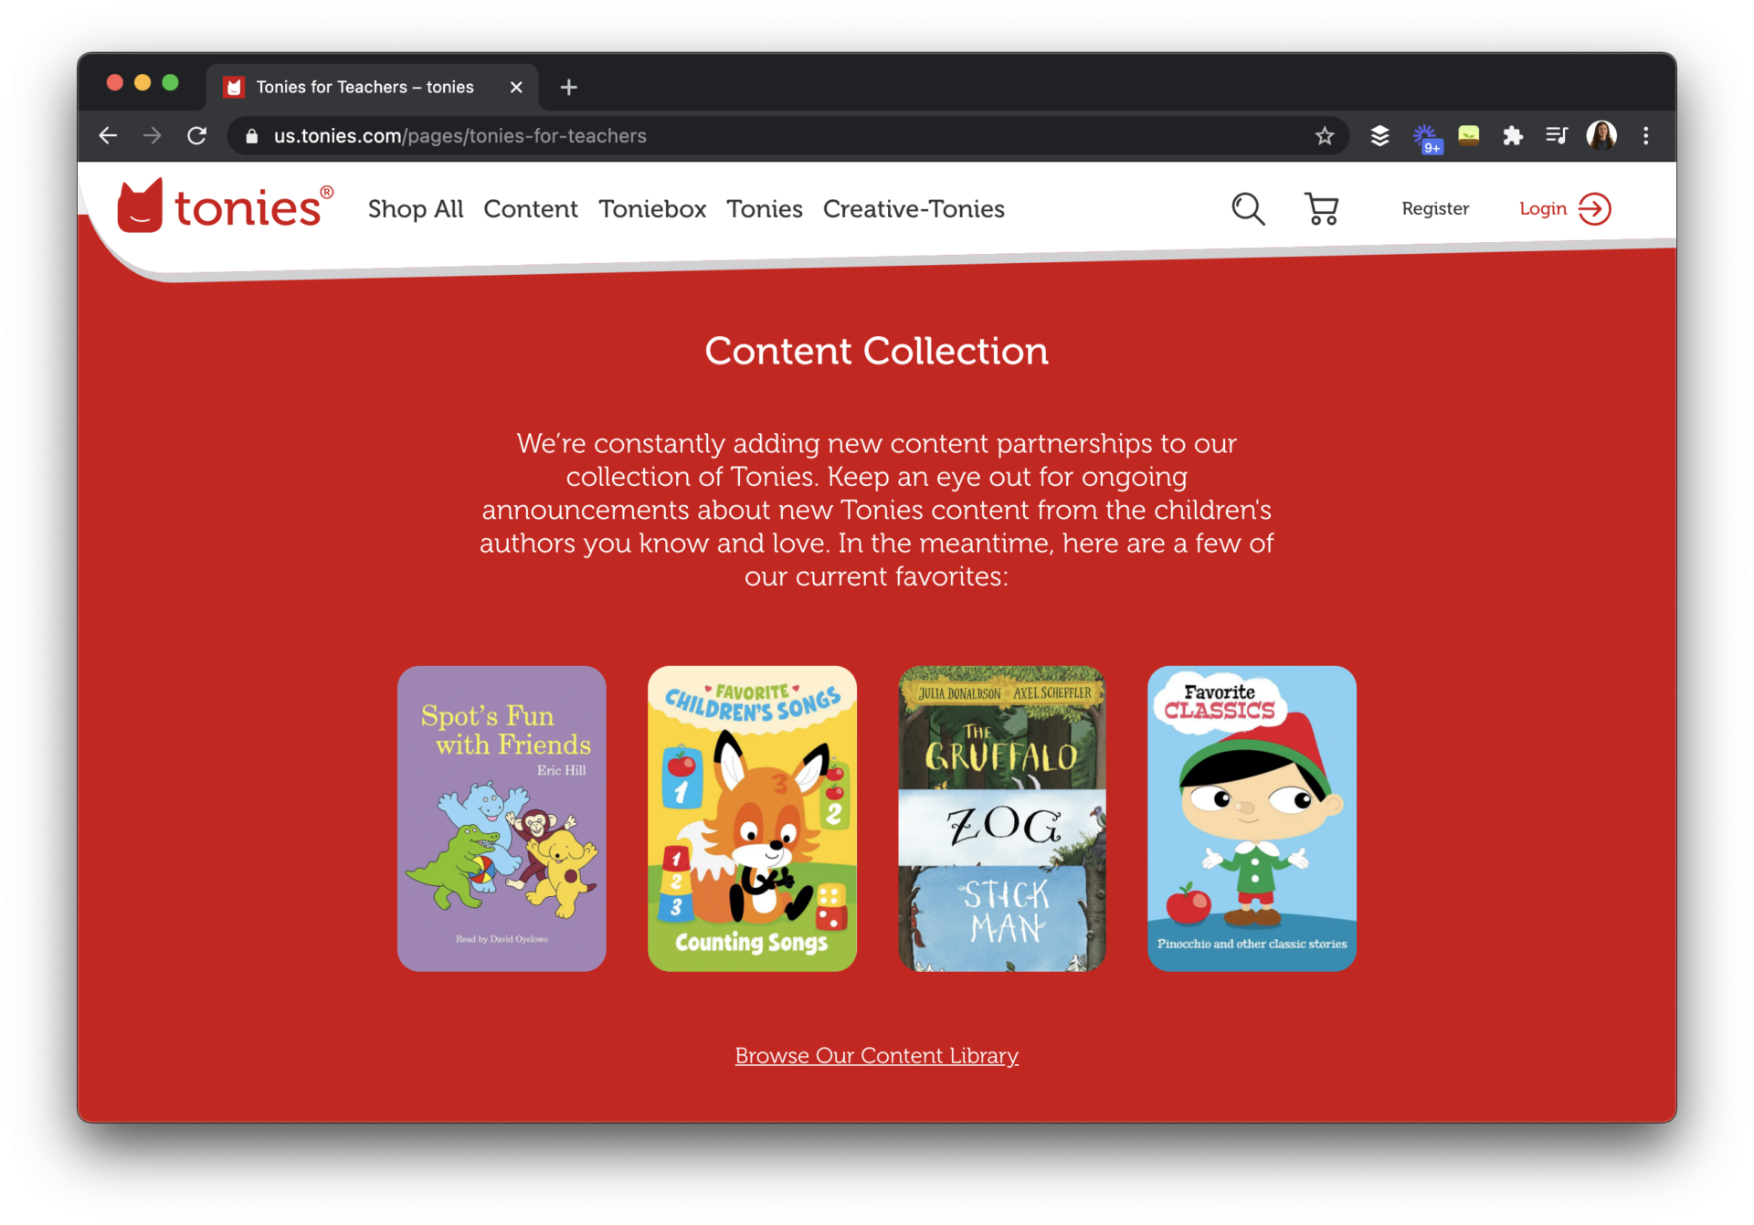Open Spot's Fun with Friends cover
1754x1225 pixels.
502,818
